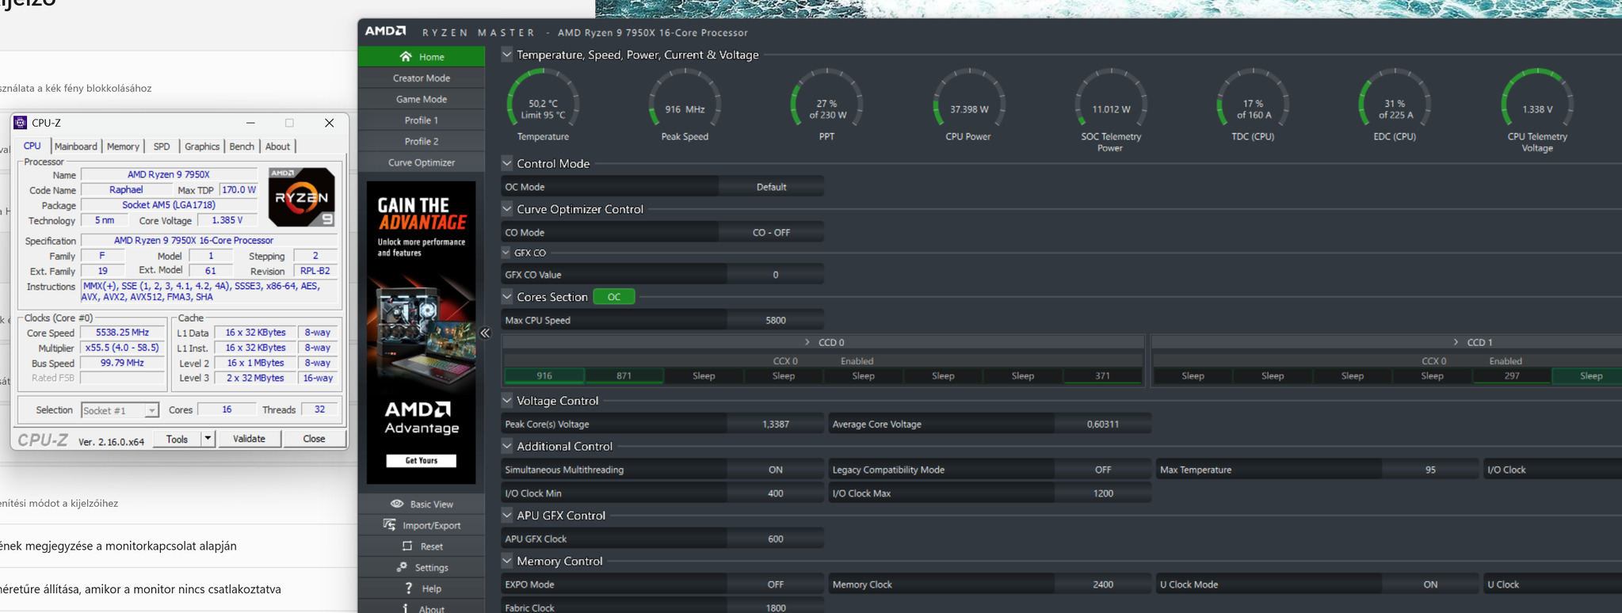Expand the CCD 1 chevron
Viewport: 1622px width, 613px height.
tap(1456, 342)
